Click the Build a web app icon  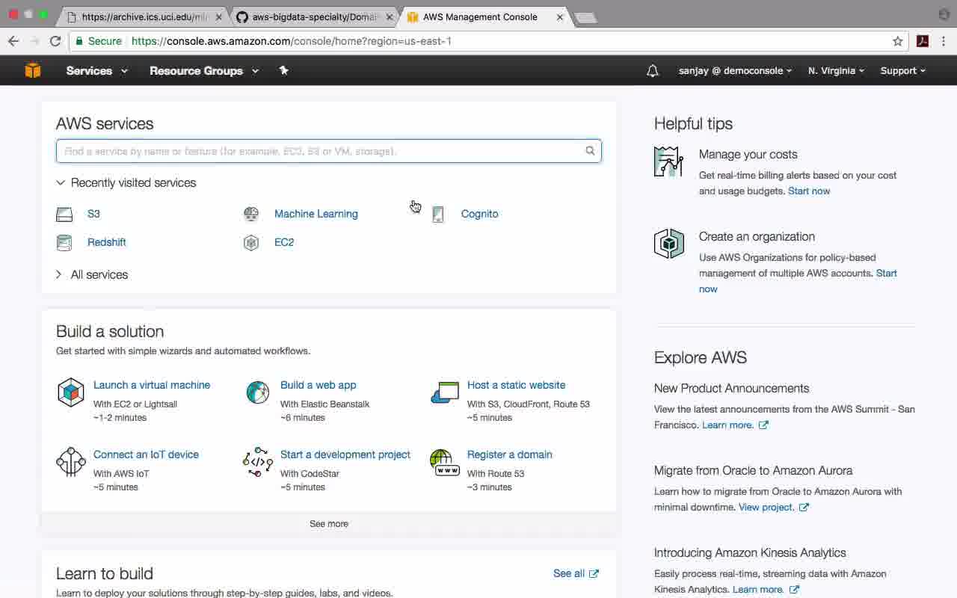[258, 392]
